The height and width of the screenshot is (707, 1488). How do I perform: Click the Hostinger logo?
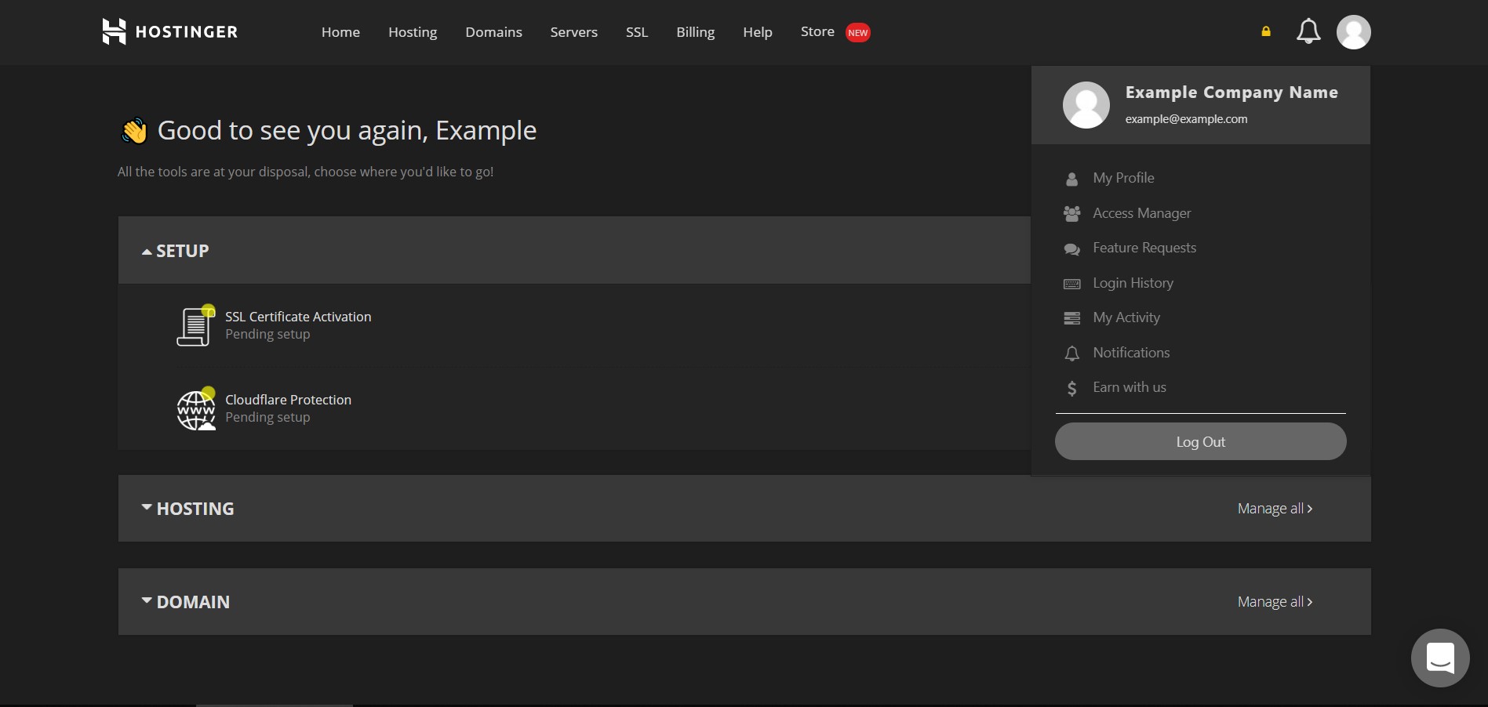pyautogui.click(x=169, y=31)
